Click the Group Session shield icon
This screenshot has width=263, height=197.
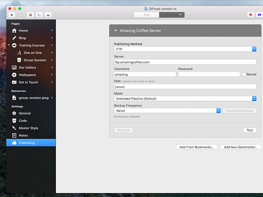pyautogui.click(x=19, y=60)
